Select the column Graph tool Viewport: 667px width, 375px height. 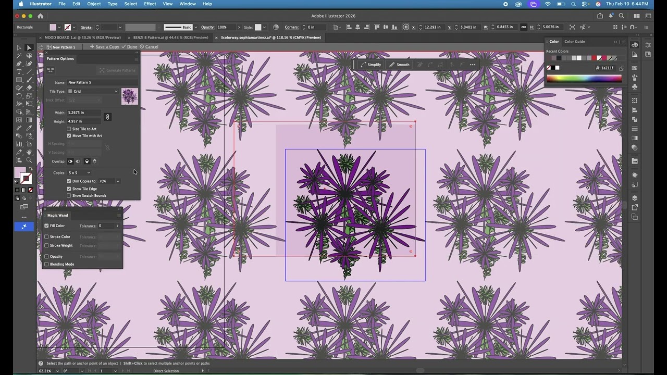(x=19, y=144)
